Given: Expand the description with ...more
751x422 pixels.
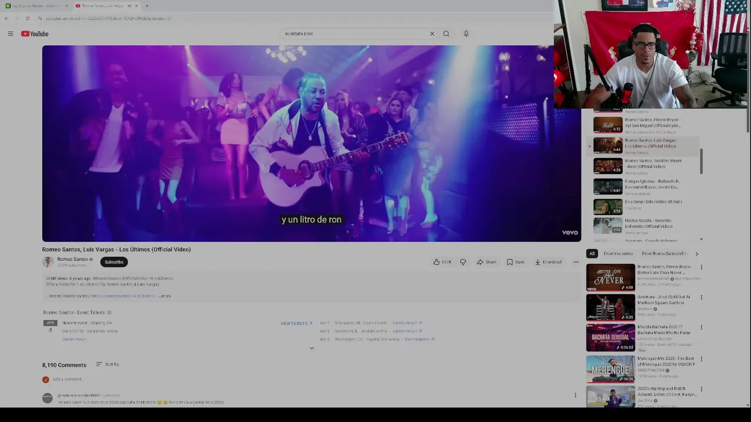Looking at the screenshot, I should [x=164, y=296].
